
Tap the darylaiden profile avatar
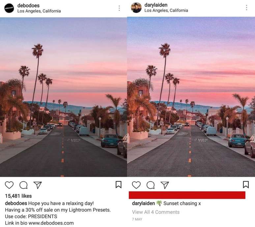(136, 8)
